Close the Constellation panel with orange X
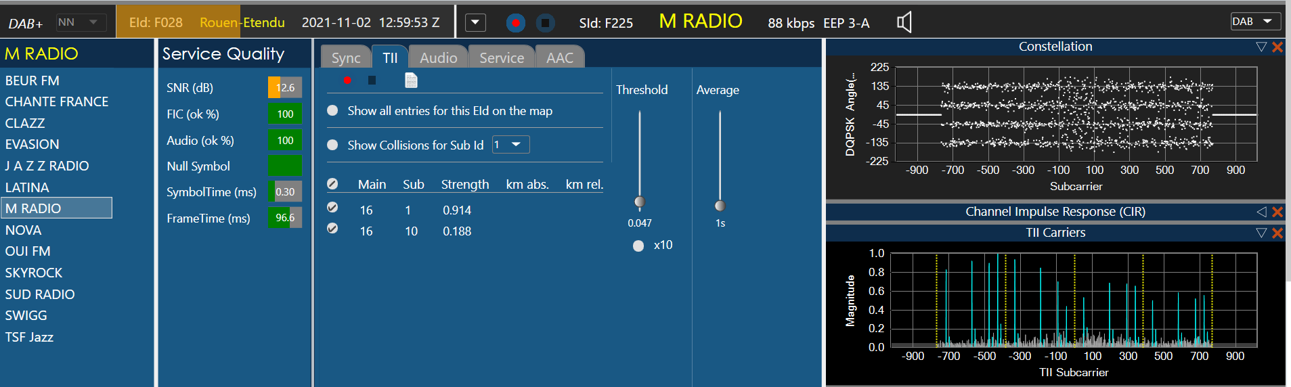Image resolution: width=1291 pixels, height=387 pixels. (x=1277, y=47)
